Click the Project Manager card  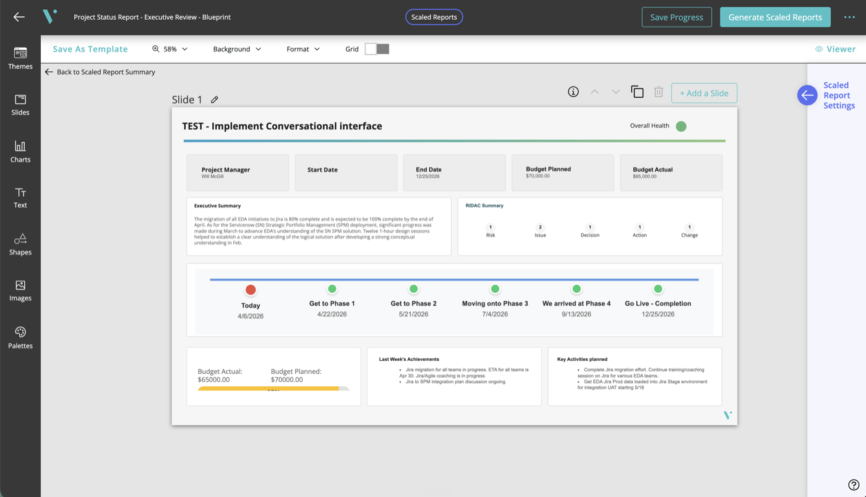238,173
